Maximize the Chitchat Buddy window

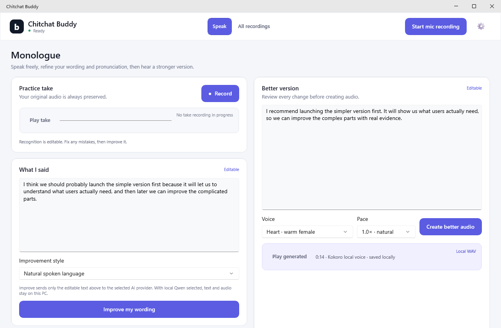(x=474, y=6)
